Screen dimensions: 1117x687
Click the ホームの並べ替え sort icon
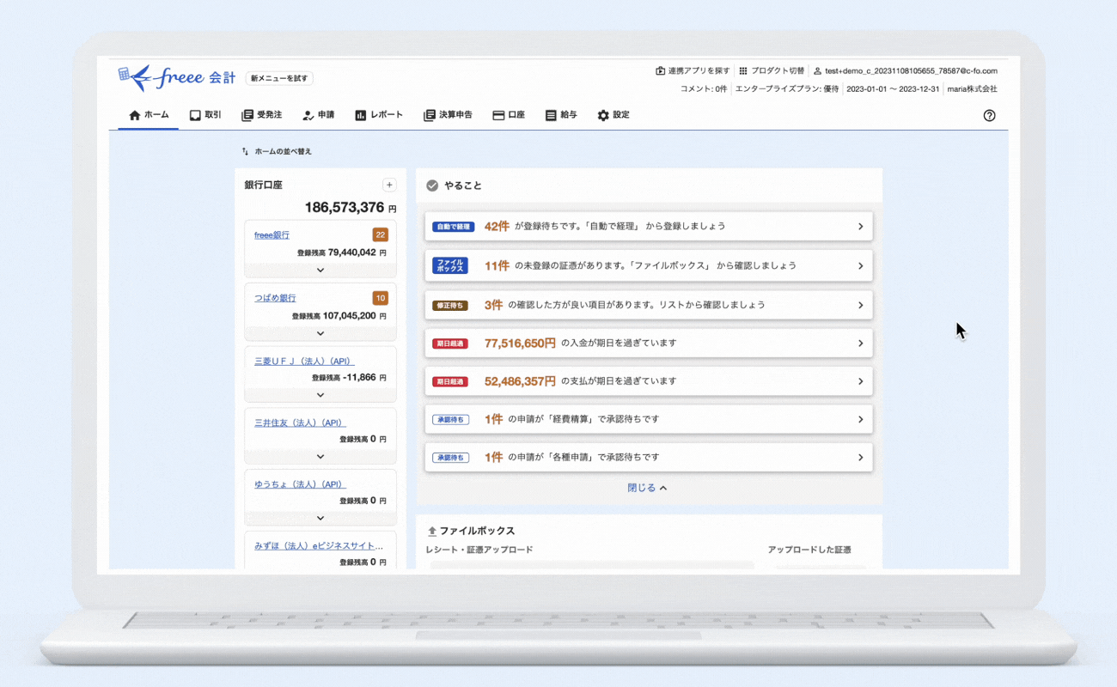click(246, 151)
